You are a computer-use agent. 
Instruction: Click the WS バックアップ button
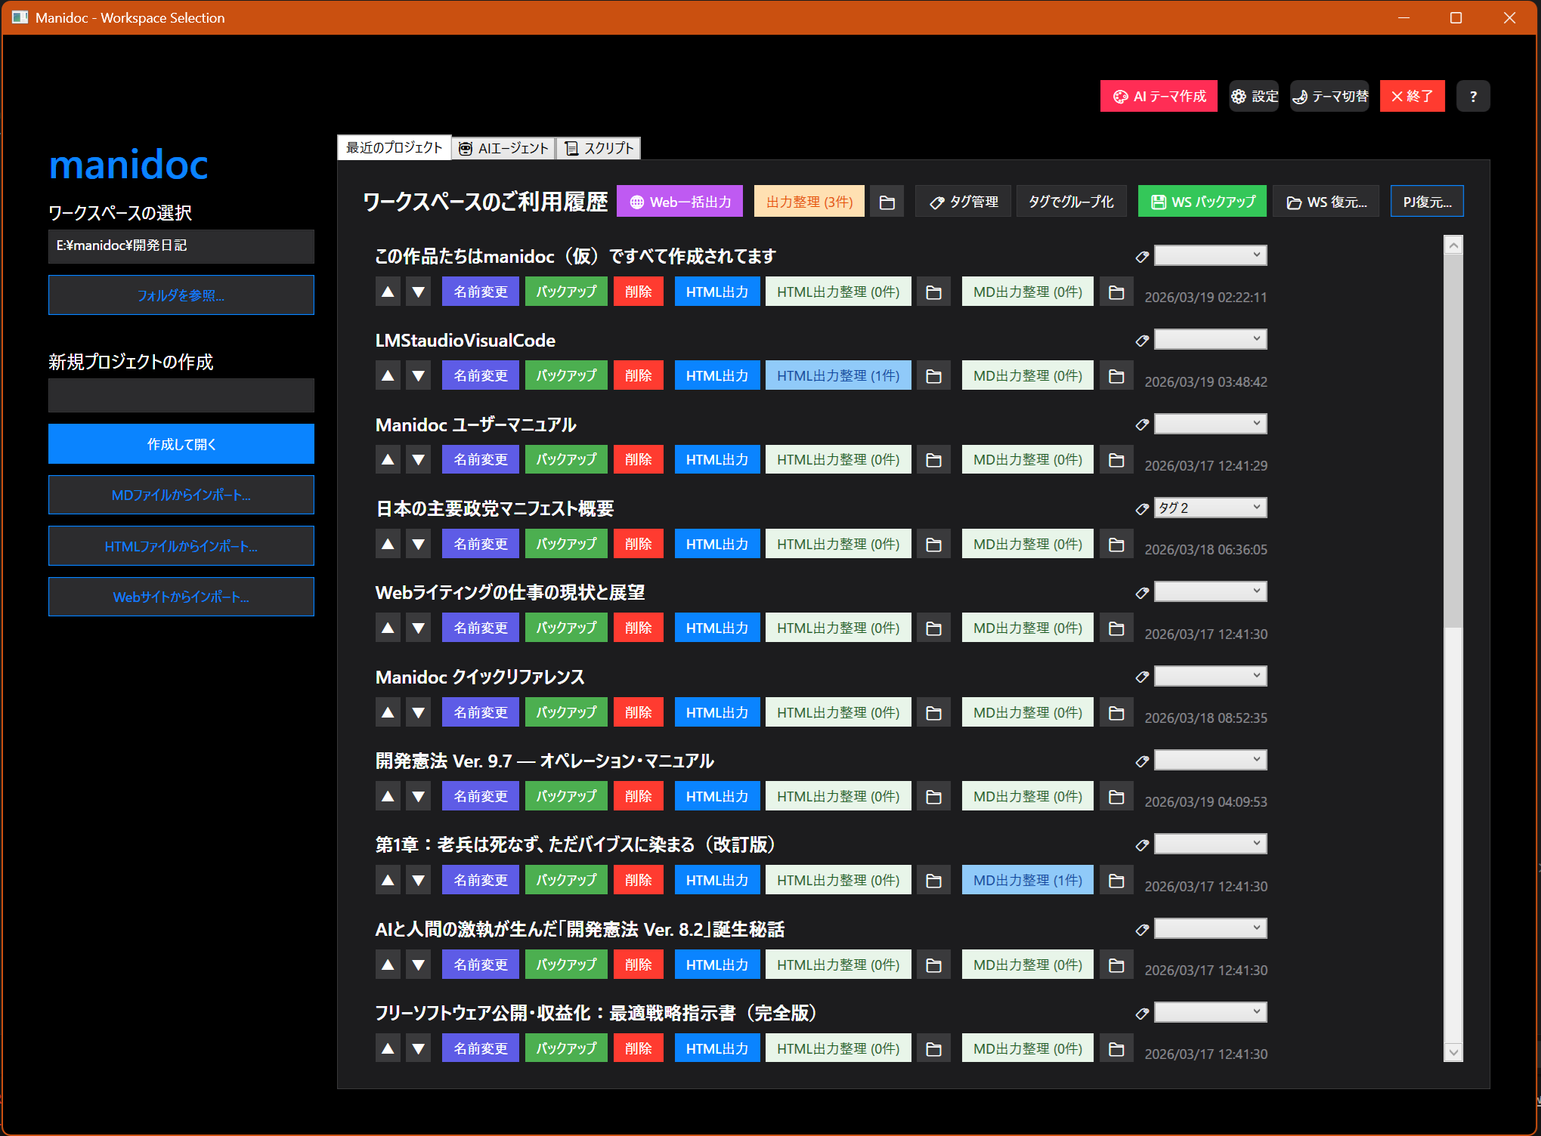click(1202, 202)
